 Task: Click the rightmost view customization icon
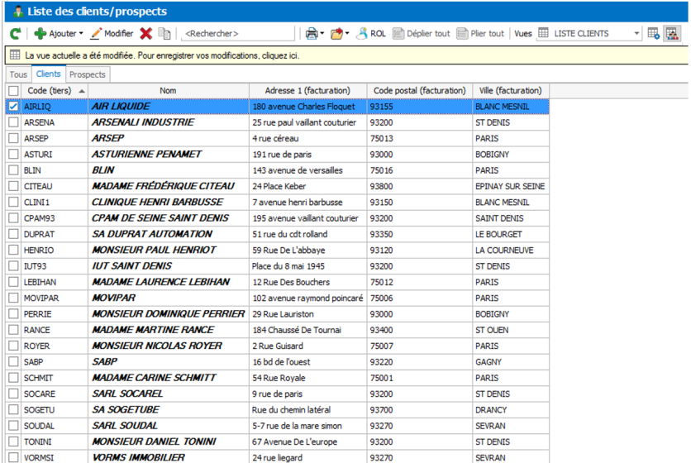672,34
